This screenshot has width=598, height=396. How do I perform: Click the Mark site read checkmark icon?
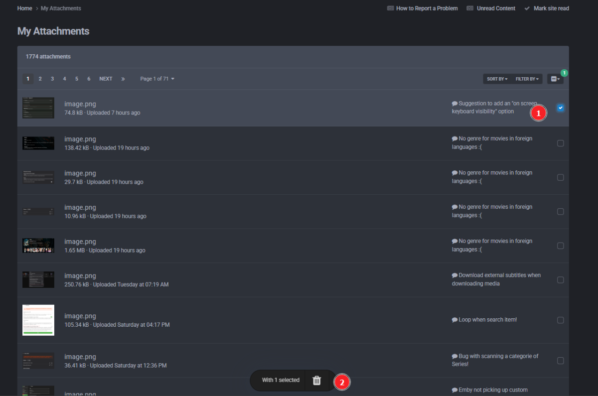click(x=527, y=8)
